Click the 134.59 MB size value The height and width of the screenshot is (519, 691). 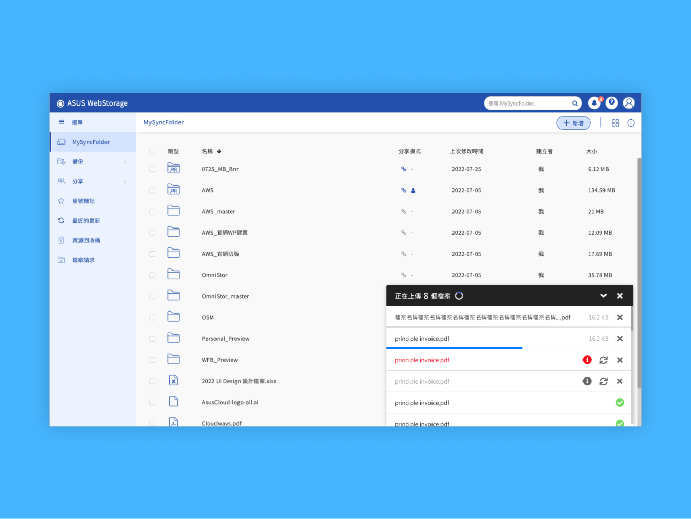click(x=601, y=190)
